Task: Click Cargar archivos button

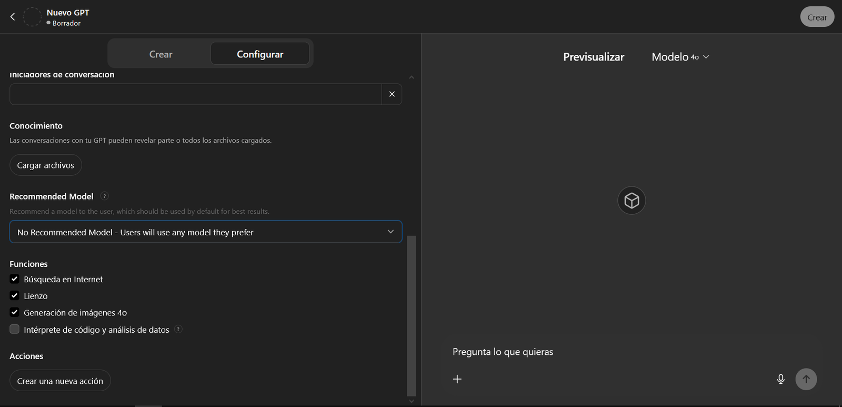Action: coord(46,165)
